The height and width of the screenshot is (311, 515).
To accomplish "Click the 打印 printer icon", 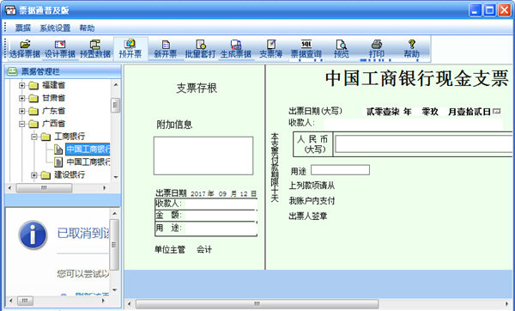I will coord(377,49).
